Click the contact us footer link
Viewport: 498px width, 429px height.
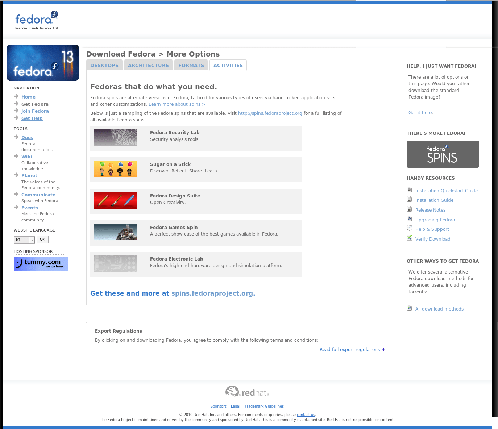(x=306, y=415)
